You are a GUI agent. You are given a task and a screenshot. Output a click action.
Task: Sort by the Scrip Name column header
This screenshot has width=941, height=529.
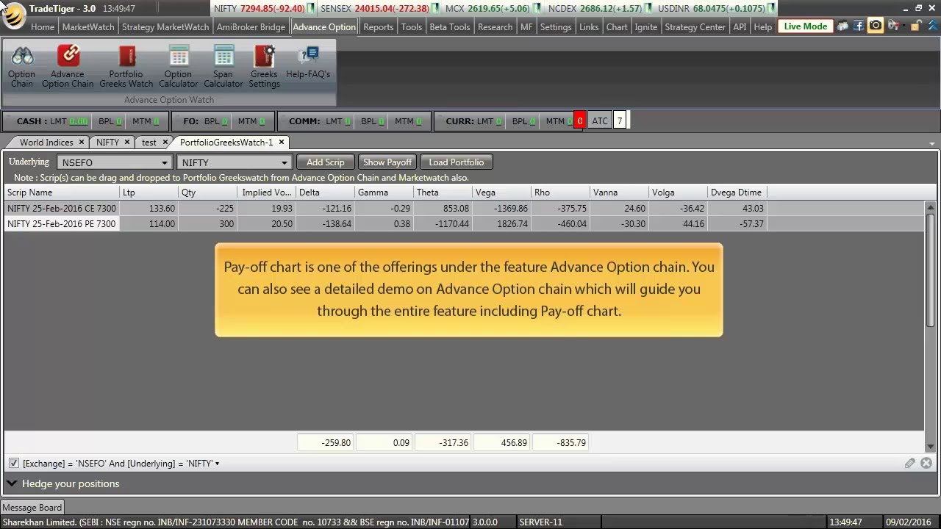pyautogui.click(x=62, y=192)
